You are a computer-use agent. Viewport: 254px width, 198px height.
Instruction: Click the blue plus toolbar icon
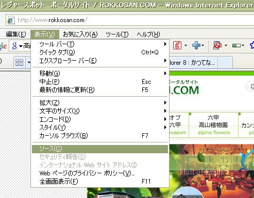coord(196,45)
